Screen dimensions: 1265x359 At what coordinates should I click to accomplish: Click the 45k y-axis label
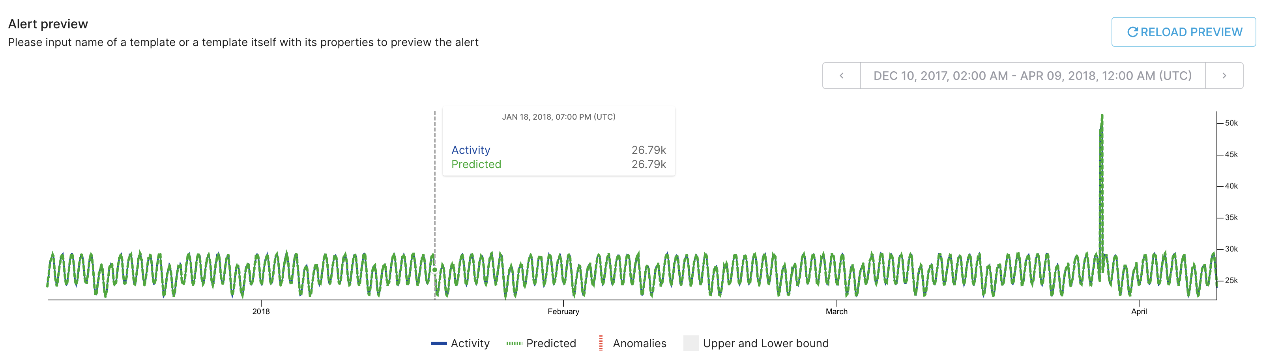[x=1231, y=155]
